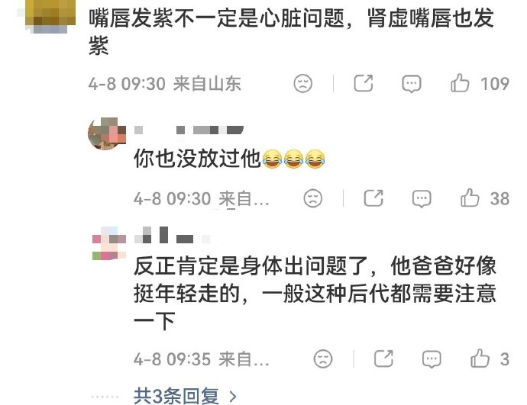Screen dimensions: 527x405
Task: Open the top commenter's blurred avatar
Action: click(x=50, y=16)
